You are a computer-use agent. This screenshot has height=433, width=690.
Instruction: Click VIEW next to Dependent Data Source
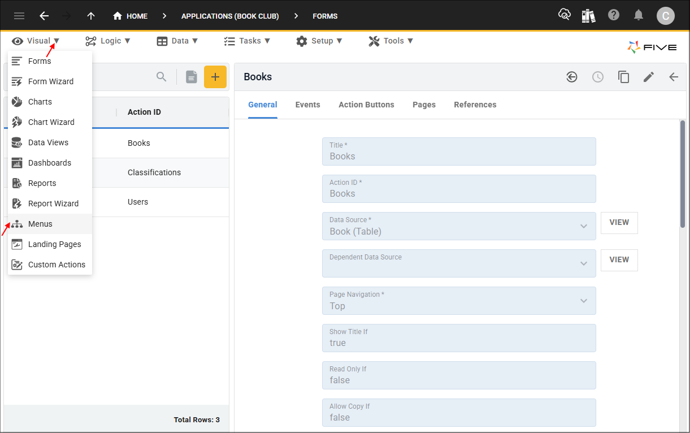(x=619, y=260)
